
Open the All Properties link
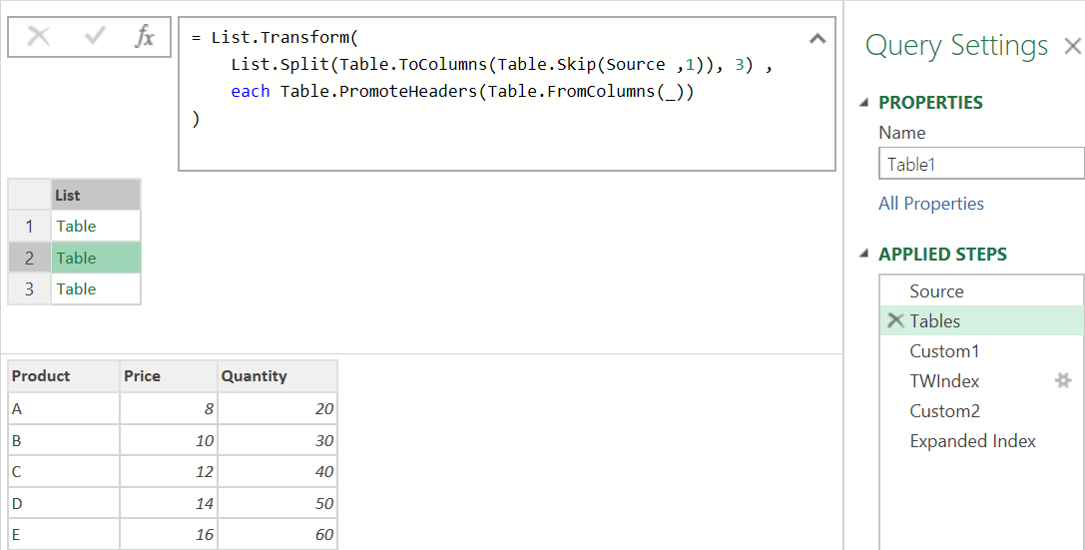930,204
